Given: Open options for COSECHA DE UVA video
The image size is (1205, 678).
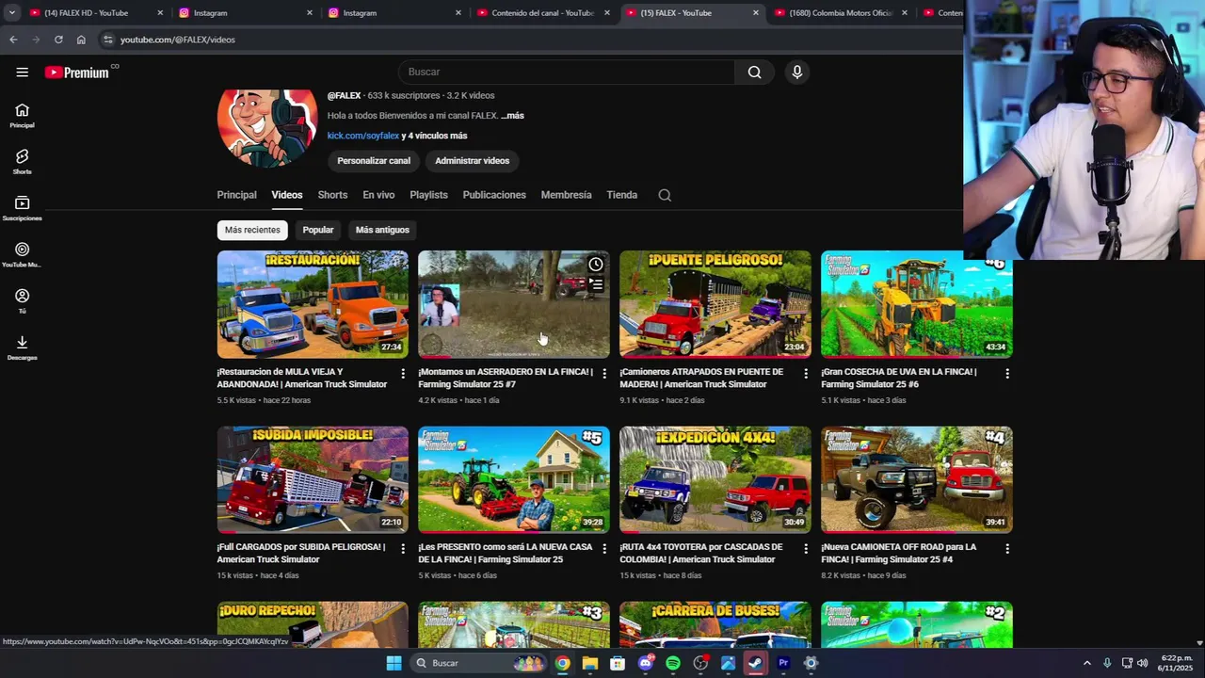Looking at the screenshot, I should 1007,374.
